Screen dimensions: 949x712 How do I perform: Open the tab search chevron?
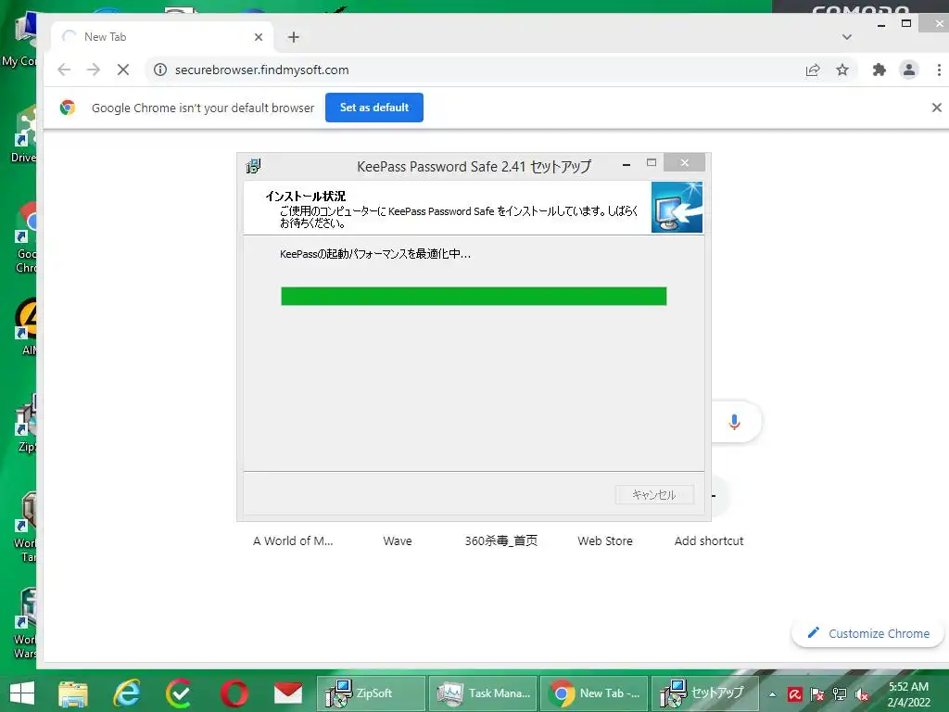(847, 37)
